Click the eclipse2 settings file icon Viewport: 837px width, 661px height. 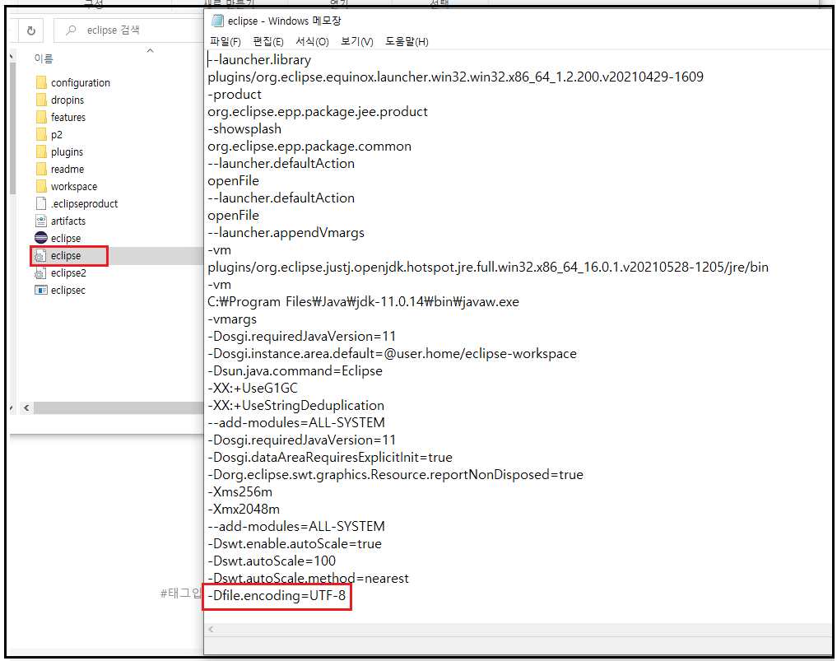[x=40, y=272]
